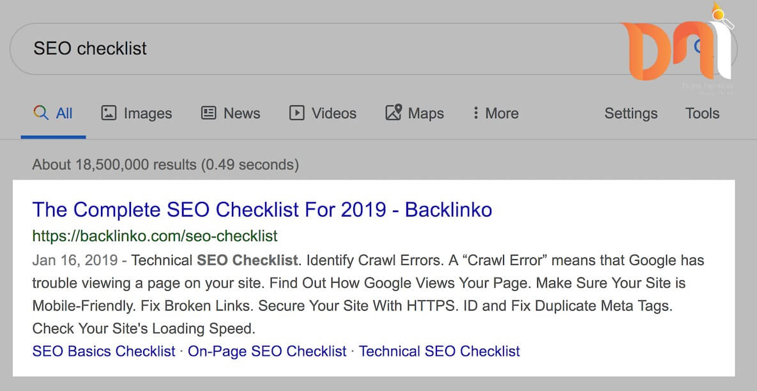Open The Complete SEO Checklist For 2019 result
The height and width of the screenshot is (391, 757).
point(262,210)
